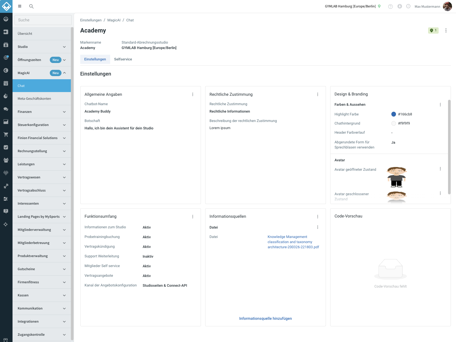Expand the Zugangskontrolle menu section
456x342 pixels.
(x=42, y=335)
